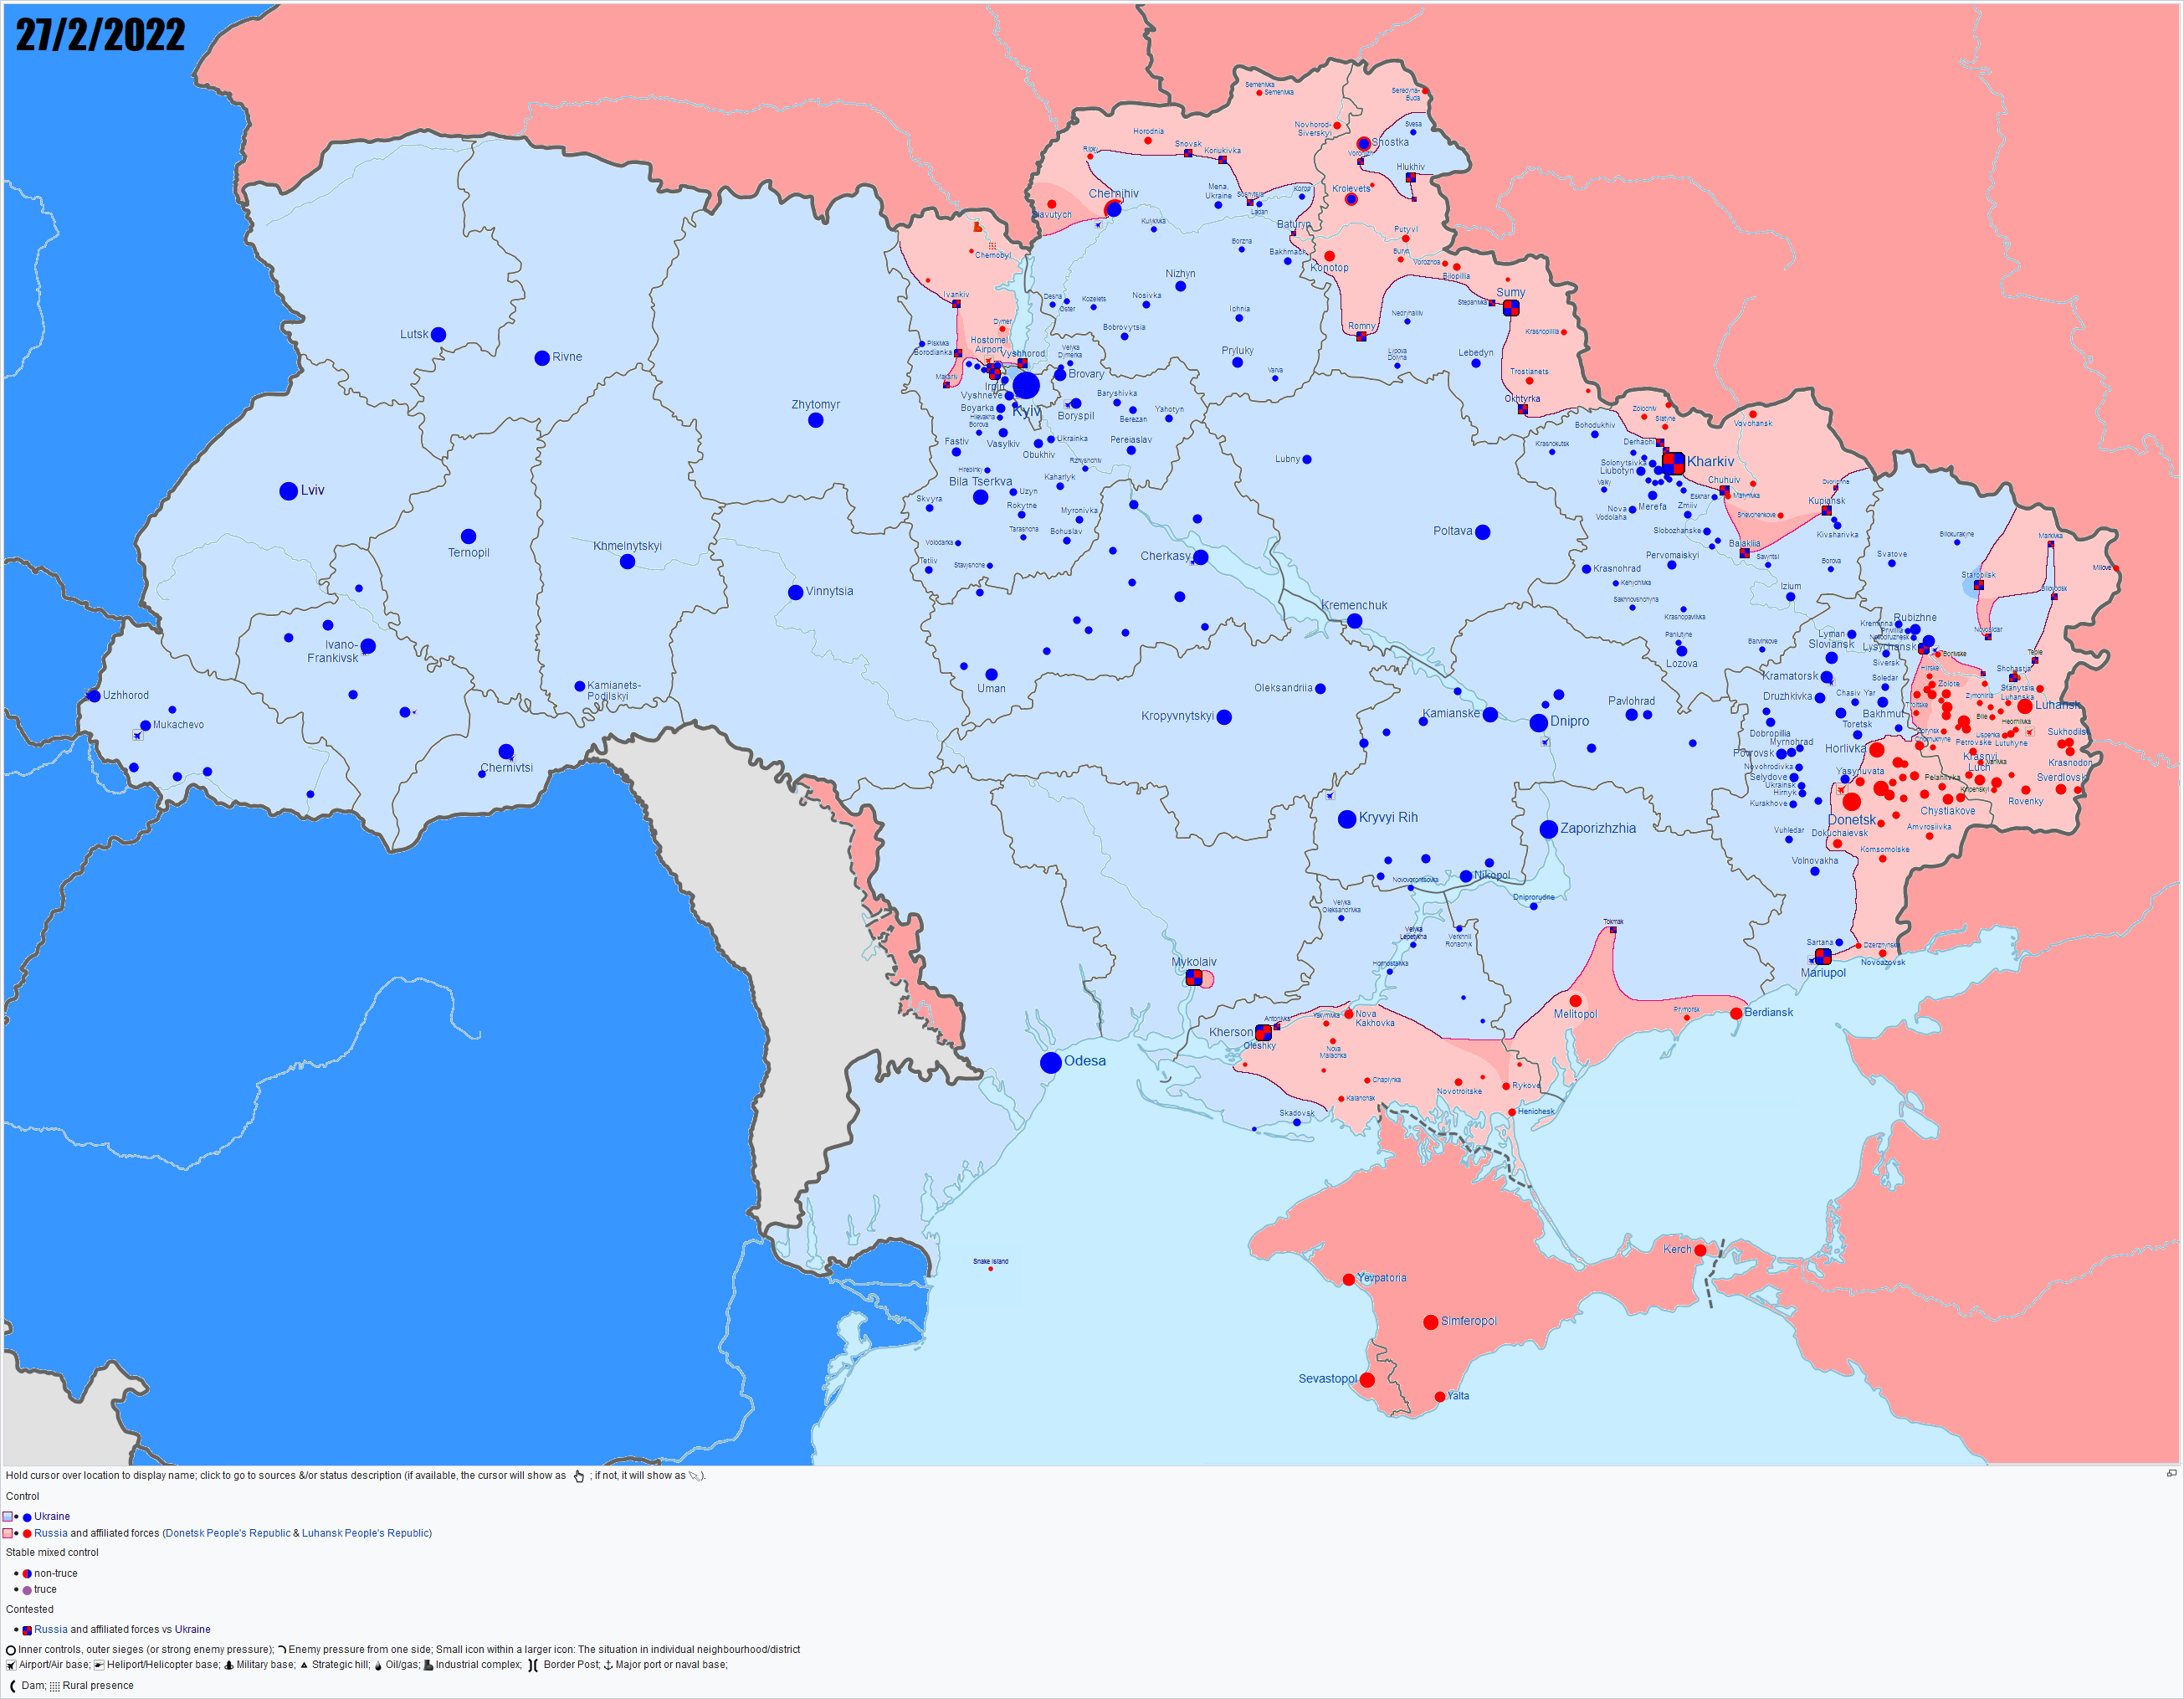The image size is (2184, 1699).
Task: Click the red Kerch marker
Action: (x=1700, y=1250)
